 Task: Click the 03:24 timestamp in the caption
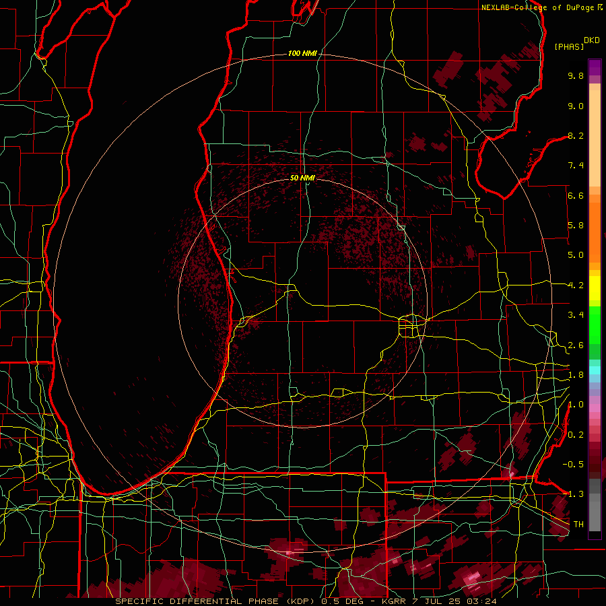click(483, 601)
